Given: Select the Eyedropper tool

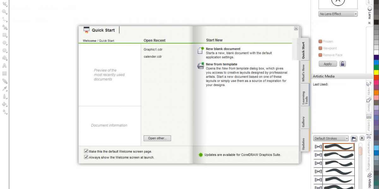Looking at the screenshot, I should point(5,89).
